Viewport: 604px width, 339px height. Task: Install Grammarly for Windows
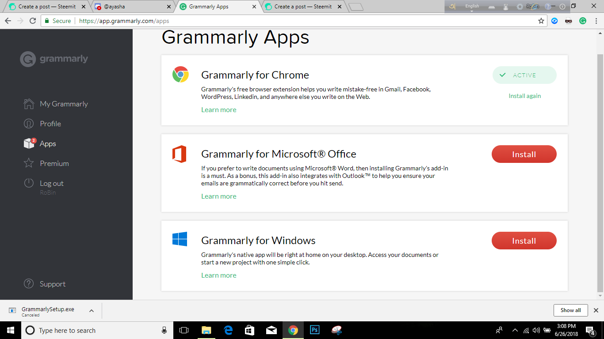pos(524,241)
